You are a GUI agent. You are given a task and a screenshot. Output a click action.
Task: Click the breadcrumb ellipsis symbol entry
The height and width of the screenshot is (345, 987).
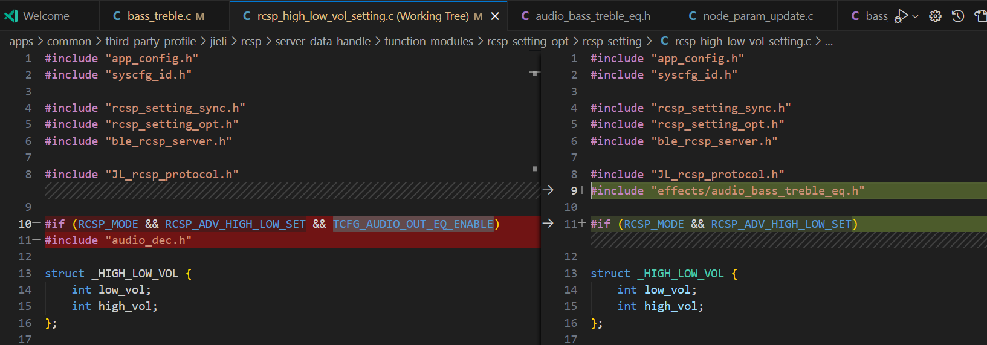point(829,42)
